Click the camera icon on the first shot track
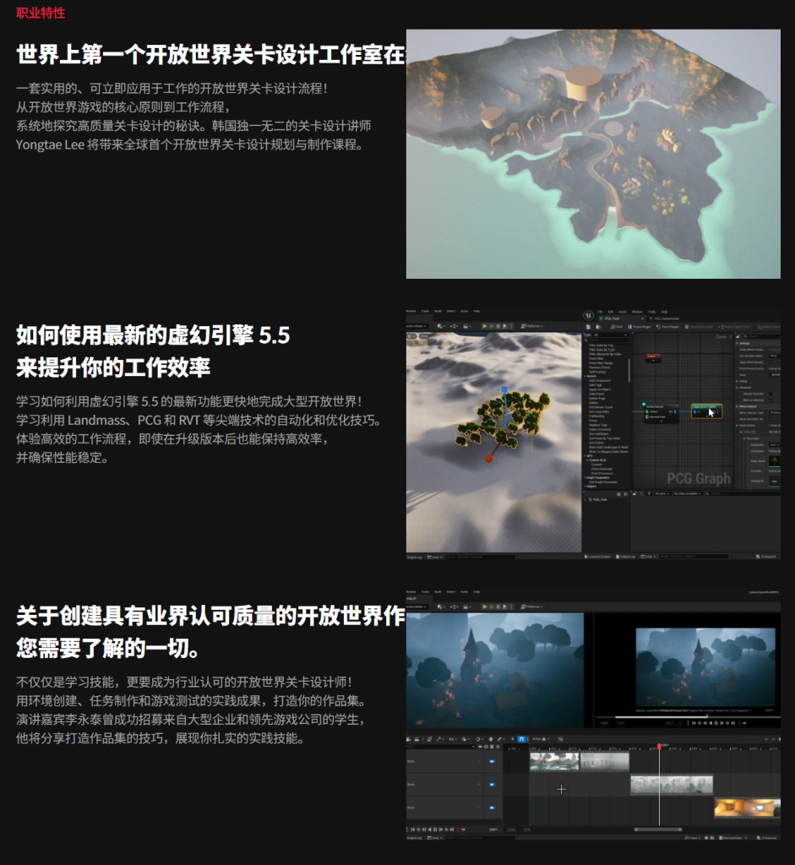The width and height of the screenshot is (795, 865). 493,761
